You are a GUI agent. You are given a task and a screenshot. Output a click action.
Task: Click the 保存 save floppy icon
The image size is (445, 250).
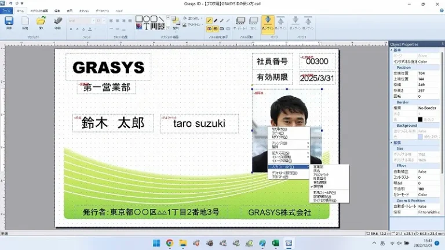[x=9, y=21]
